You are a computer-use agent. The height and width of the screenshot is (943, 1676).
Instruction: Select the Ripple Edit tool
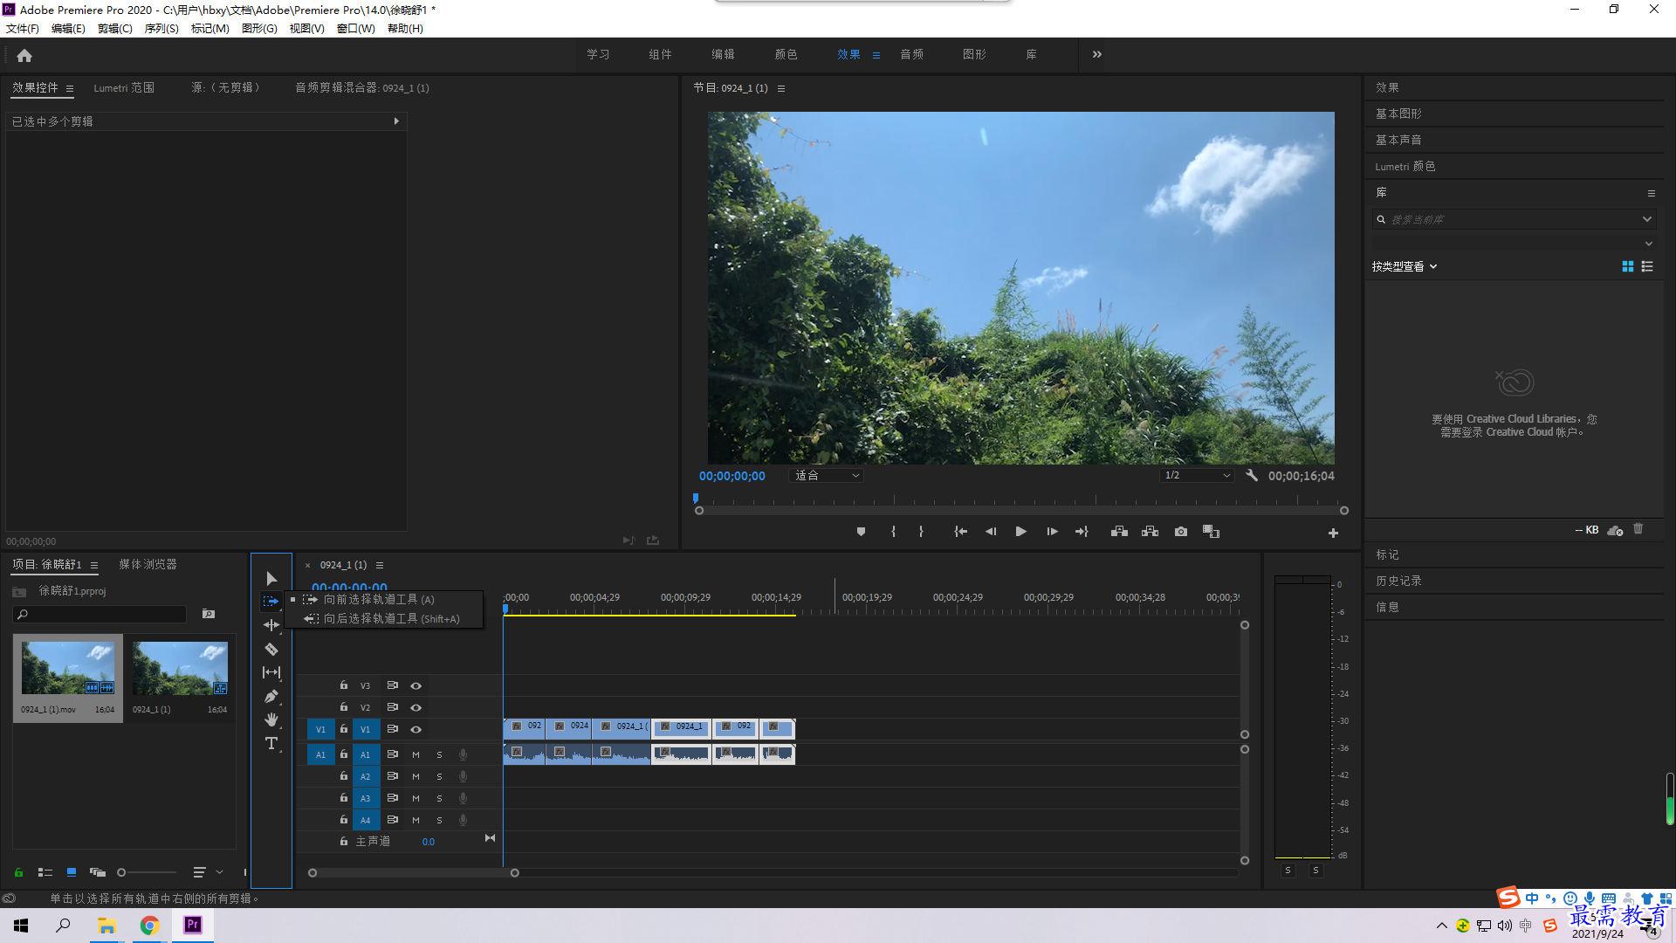[x=271, y=624]
